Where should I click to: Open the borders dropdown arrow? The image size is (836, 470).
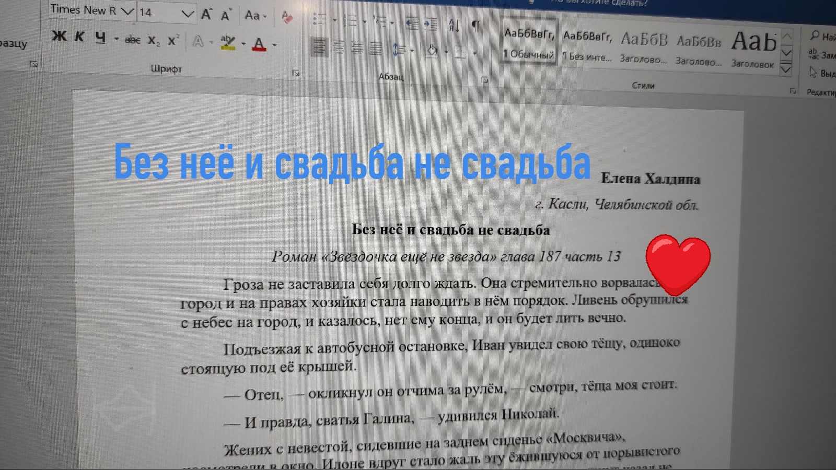tap(474, 53)
